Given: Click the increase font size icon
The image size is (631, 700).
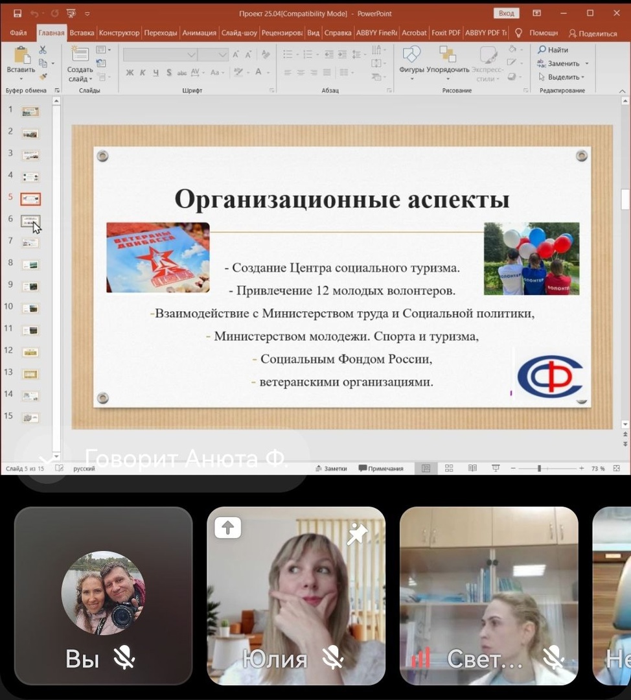Looking at the screenshot, I should pos(236,54).
